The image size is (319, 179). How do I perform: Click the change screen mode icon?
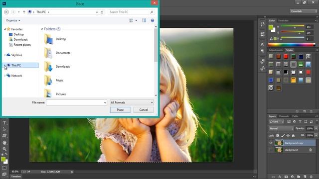click(4, 175)
